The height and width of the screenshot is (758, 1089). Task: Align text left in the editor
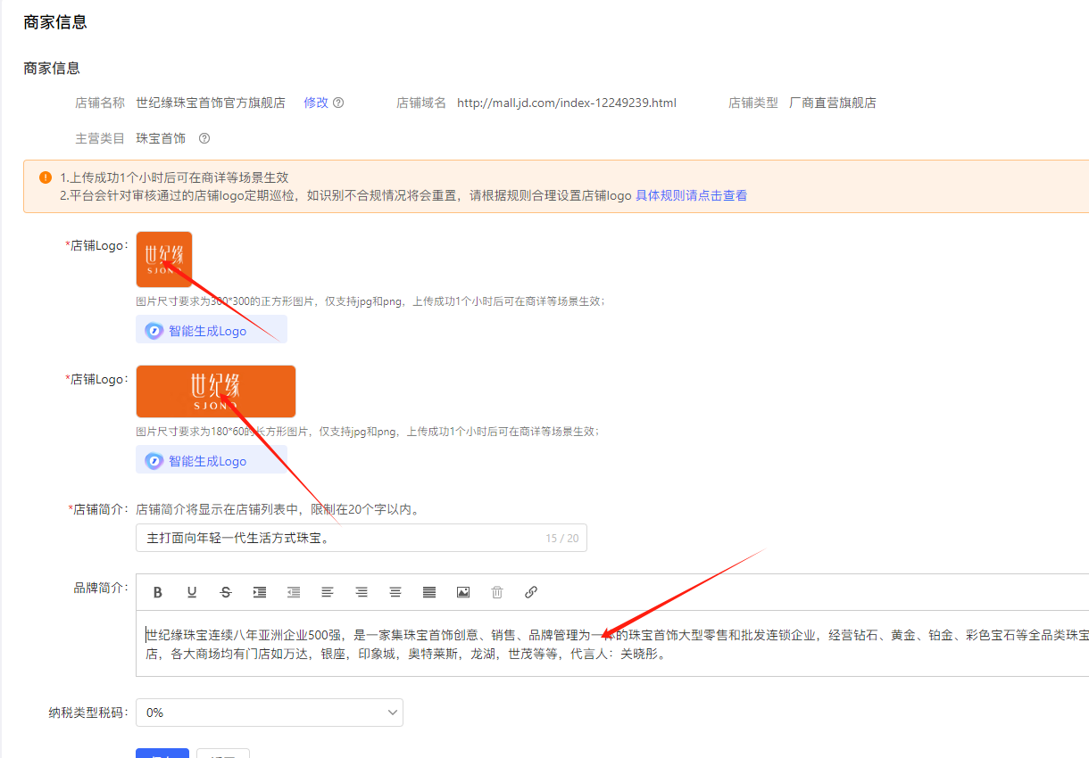tap(328, 592)
